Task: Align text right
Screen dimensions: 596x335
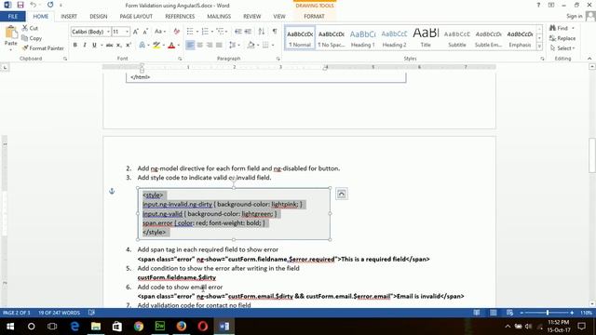Action: 209,46
